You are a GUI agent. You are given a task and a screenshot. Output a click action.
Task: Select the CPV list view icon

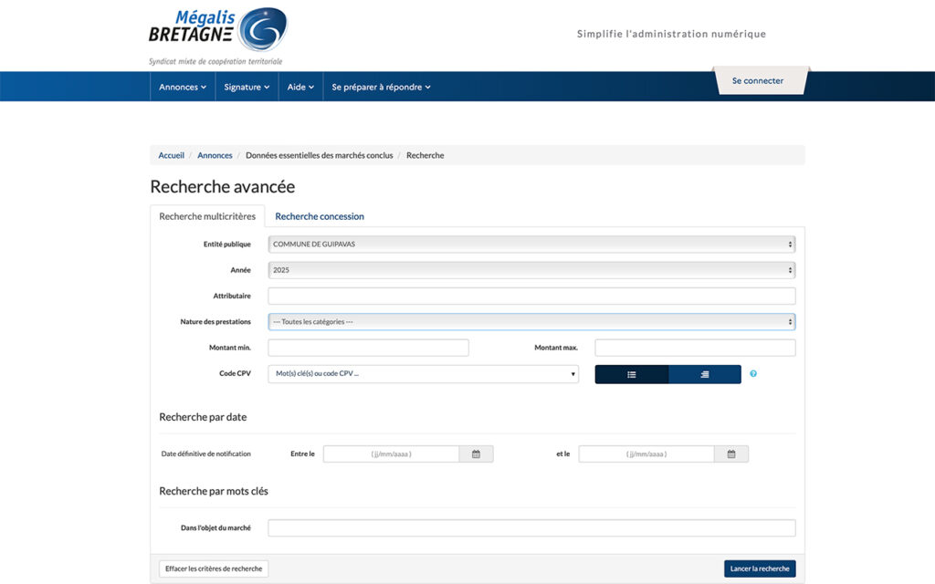(631, 374)
